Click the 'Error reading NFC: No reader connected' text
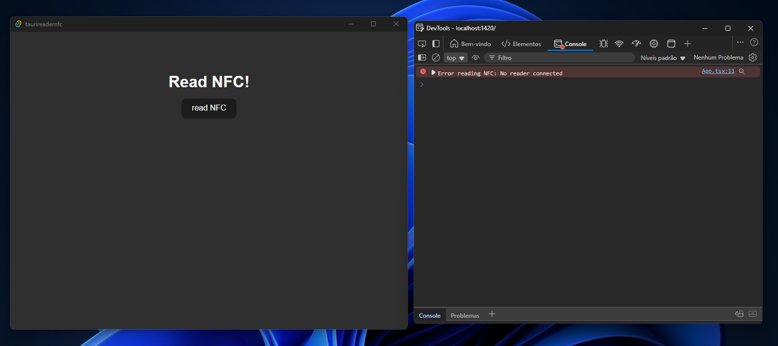 [500, 73]
